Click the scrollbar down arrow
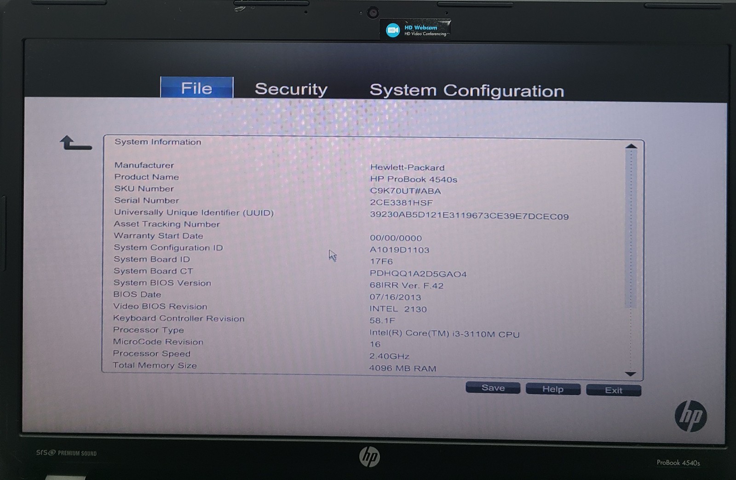The height and width of the screenshot is (480, 736). [631, 374]
